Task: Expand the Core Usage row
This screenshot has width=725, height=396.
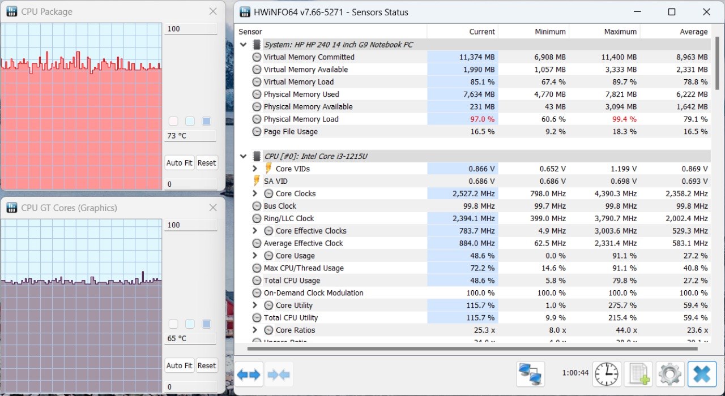Action: coord(255,256)
